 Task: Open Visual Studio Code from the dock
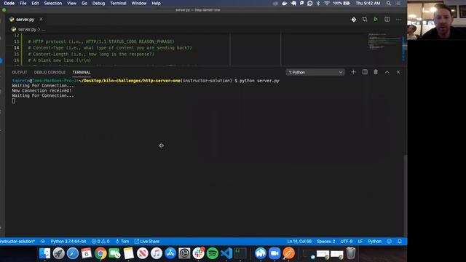(226, 253)
